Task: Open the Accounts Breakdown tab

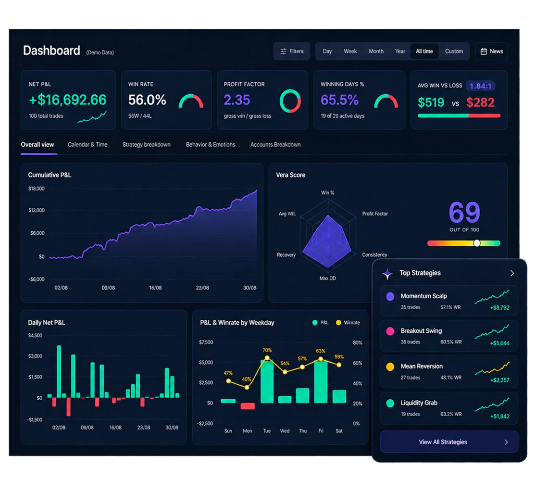Action: tap(275, 144)
